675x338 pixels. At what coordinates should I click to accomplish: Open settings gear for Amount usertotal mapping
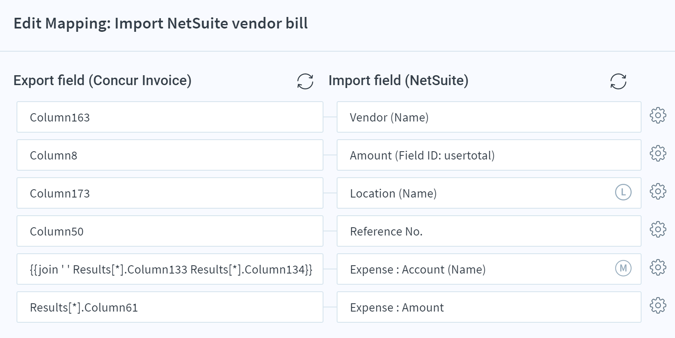[658, 153]
